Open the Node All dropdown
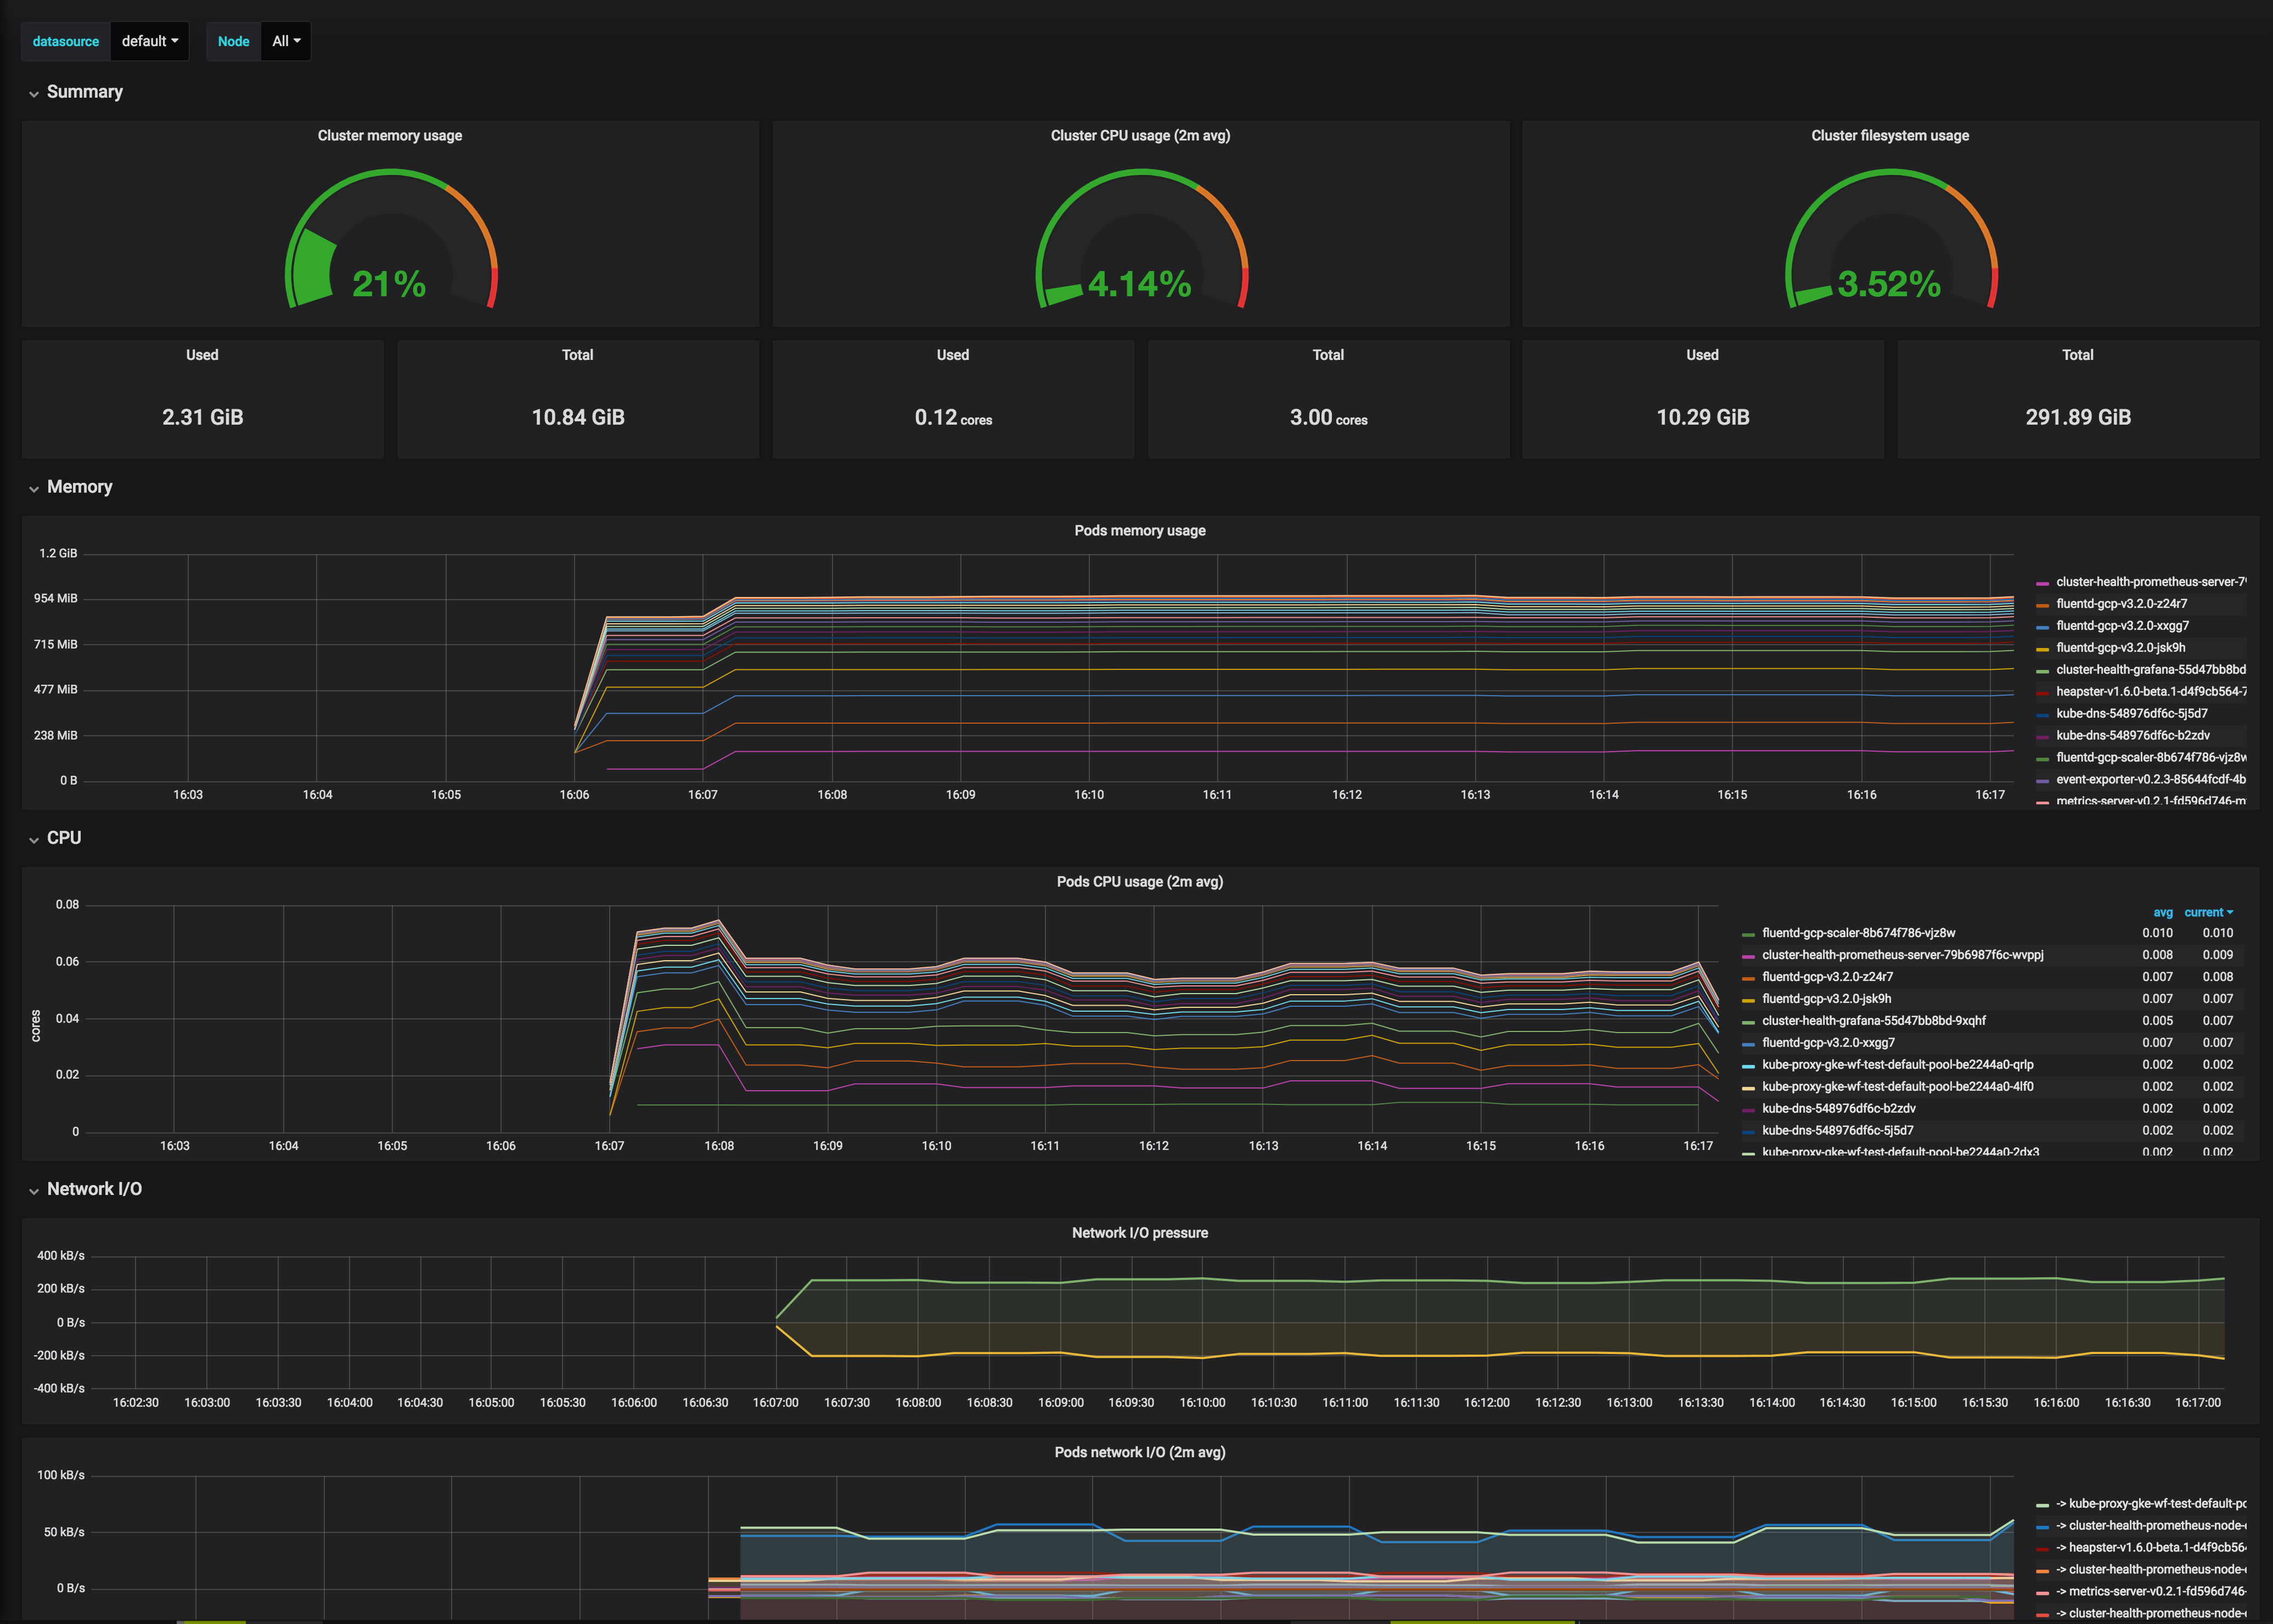2273x1624 pixels. pos(285,41)
